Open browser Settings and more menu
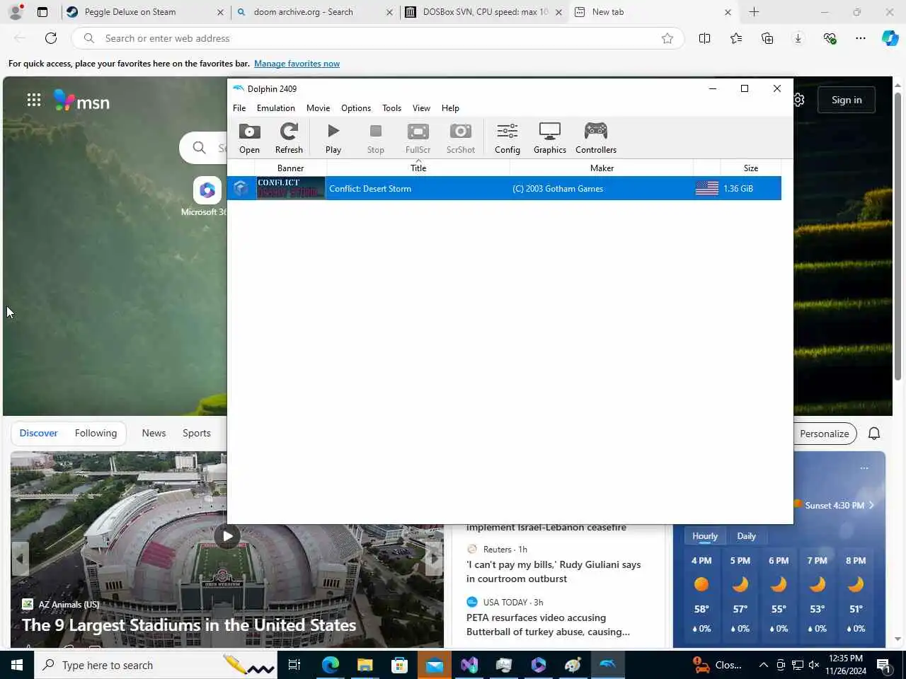Screen dimensions: 906x679 pos(860,38)
